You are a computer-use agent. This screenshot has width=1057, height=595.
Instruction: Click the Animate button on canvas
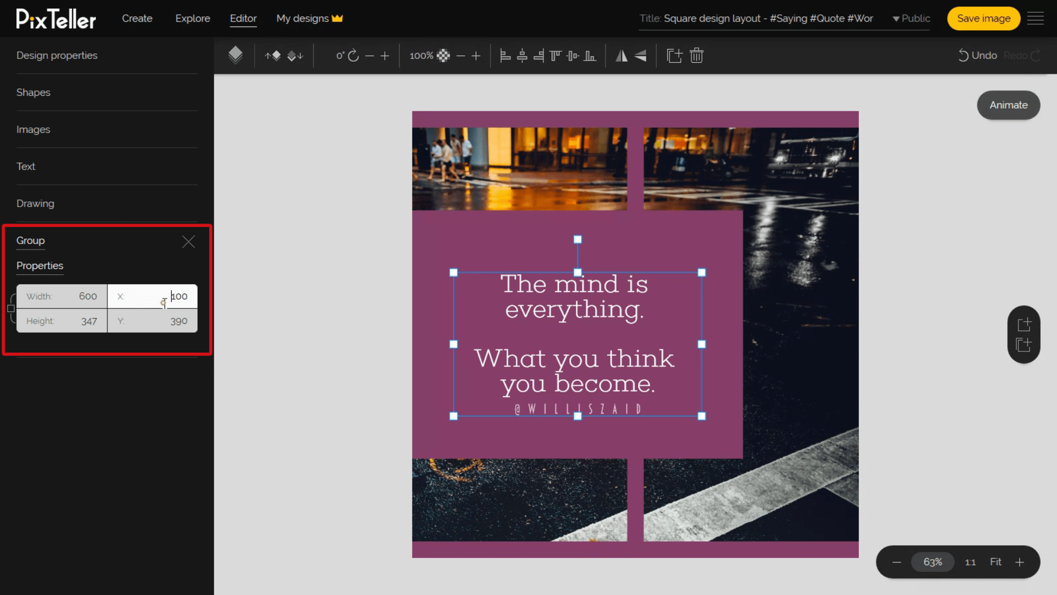(1009, 105)
